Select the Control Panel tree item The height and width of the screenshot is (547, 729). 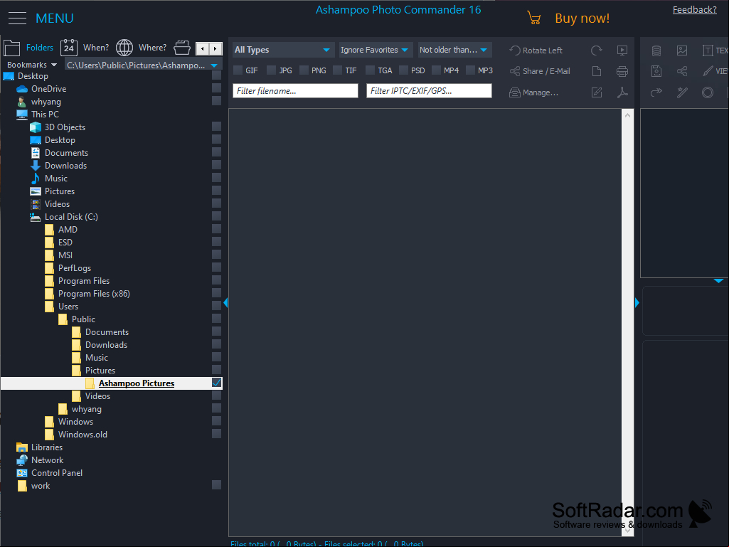pyautogui.click(x=57, y=472)
